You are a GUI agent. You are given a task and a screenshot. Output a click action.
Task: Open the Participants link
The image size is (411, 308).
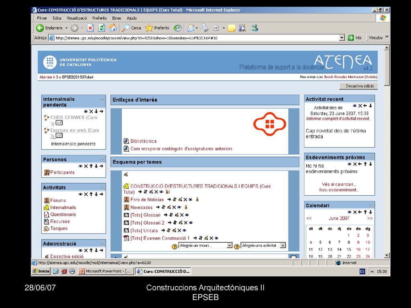tap(62, 172)
